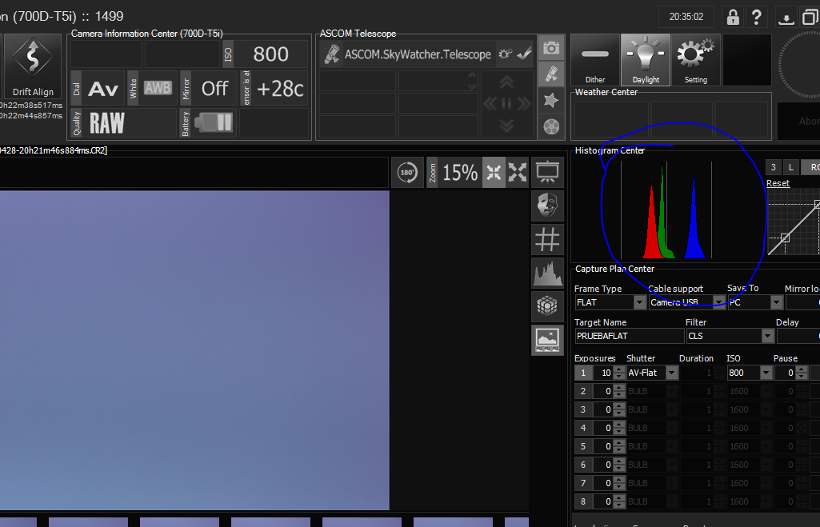This screenshot has width=820, height=527.
Task: Click the row 1 exposures count field
Action: 603,373
